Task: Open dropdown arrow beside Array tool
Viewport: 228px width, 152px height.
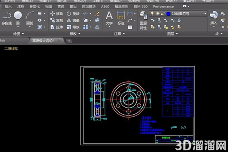Action: pyautogui.click(x=90, y=27)
